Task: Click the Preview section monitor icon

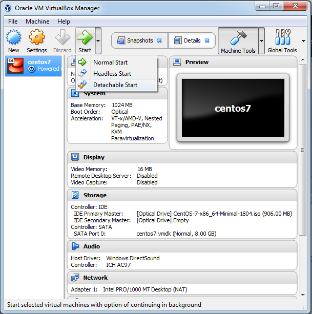Action: (177, 62)
